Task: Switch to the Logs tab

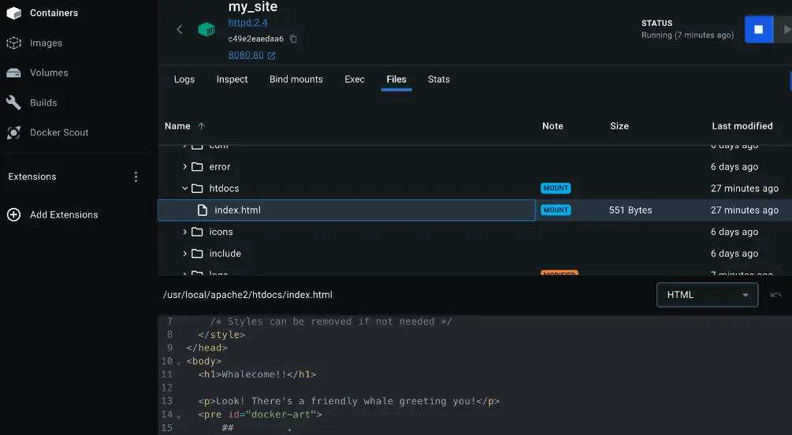Action: coord(184,80)
